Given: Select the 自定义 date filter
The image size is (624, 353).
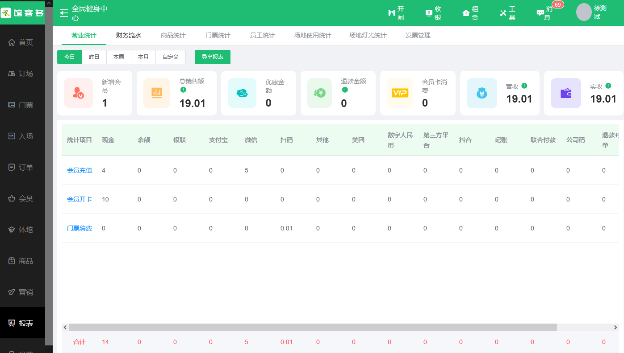Looking at the screenshot, I should point(171,57).
